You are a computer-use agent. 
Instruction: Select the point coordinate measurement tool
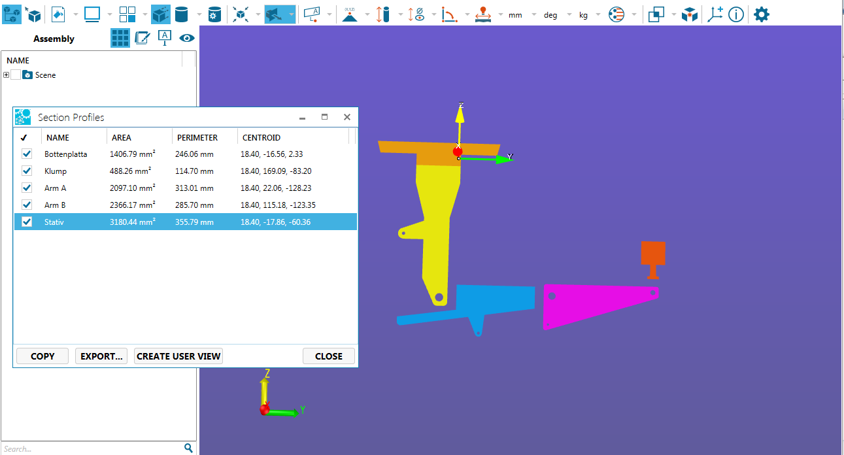click(x=350, y=14)
